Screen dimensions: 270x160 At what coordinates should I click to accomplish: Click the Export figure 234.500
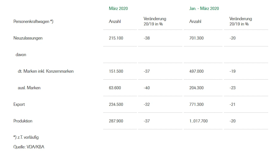[x=116, y=104]
